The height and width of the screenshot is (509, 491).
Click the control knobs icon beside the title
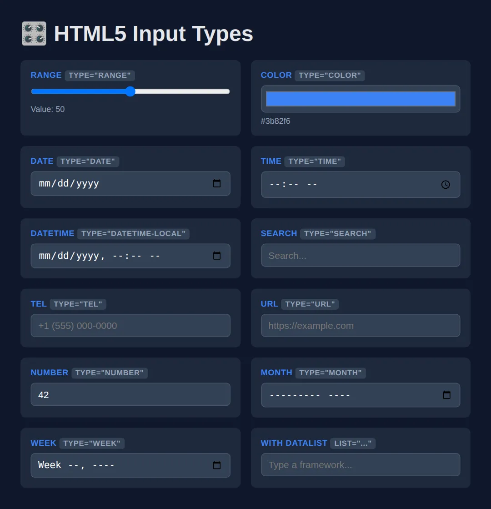(x=34, y=34)
